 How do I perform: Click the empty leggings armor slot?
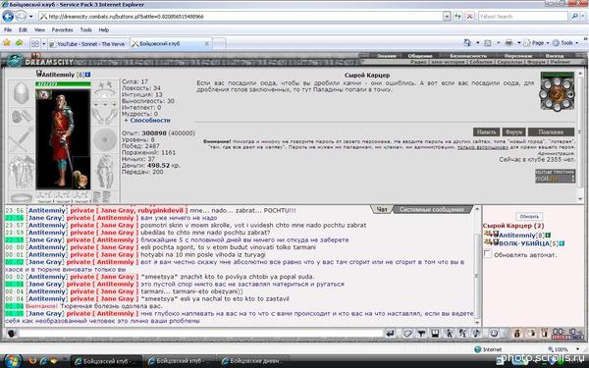pyautogui.click(x=105, y=172)
